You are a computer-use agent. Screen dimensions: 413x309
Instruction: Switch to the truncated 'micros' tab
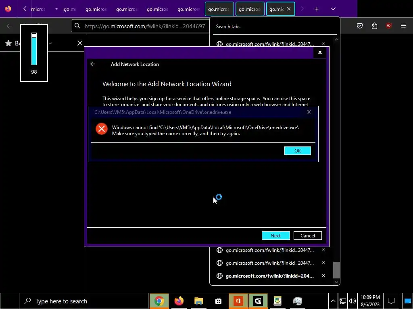coord(38,9)
